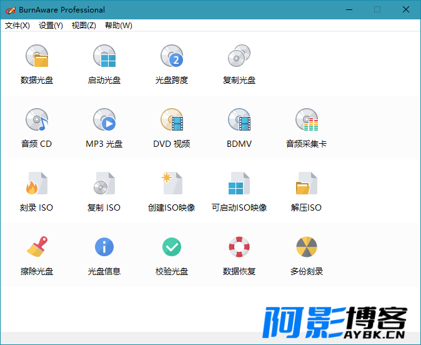Choose the DVD 视频 icon

(x=172, y=119)
